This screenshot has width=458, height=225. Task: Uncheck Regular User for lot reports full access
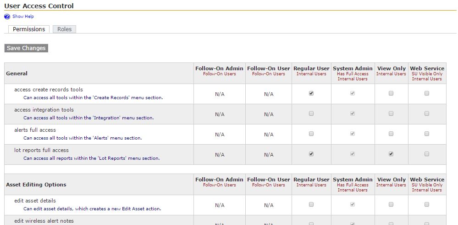pos(311,154)
